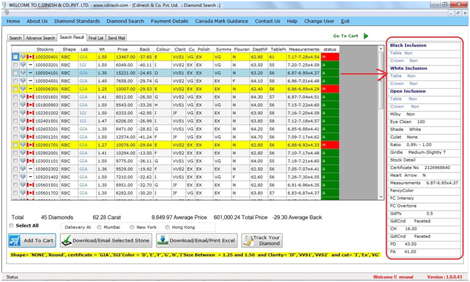The image size is (470, 282).
Task: Click the diamond icon for stock 102901201
Action: (23, 137)
